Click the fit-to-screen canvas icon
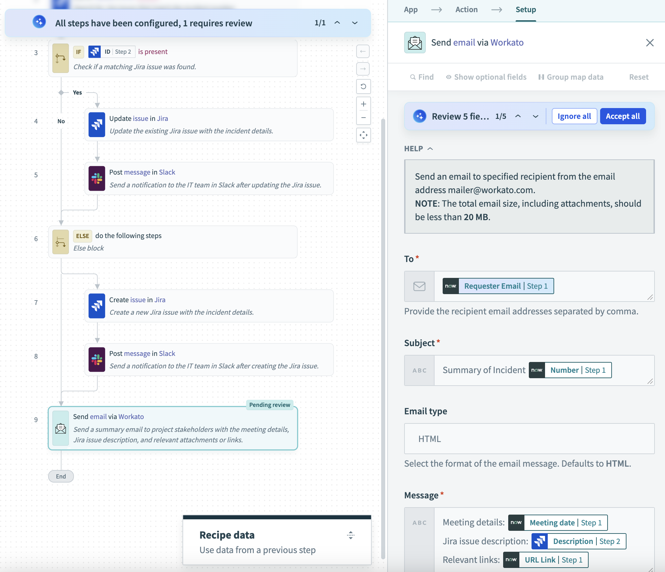The width and height of the screenshot is (665, 572). pyautogui.click(x=363, y=135)
